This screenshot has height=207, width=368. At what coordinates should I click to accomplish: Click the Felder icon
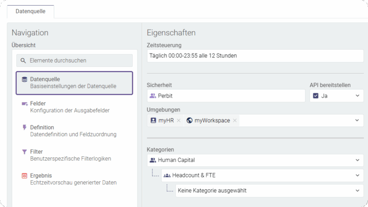tap(24, 104)
